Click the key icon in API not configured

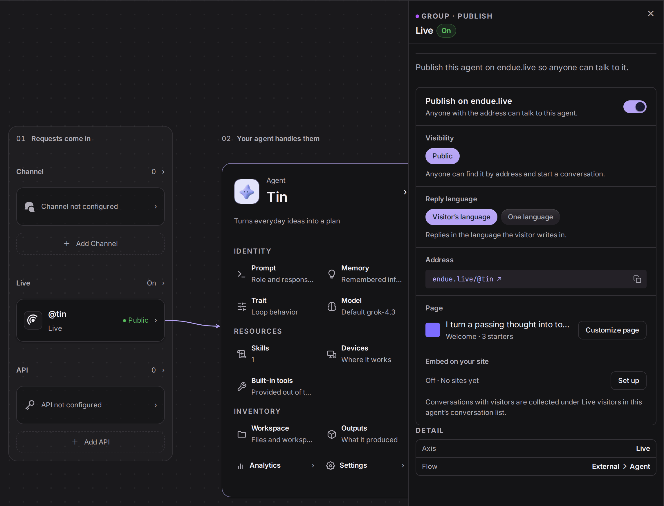pyautogui.click(x=30, y=405)
